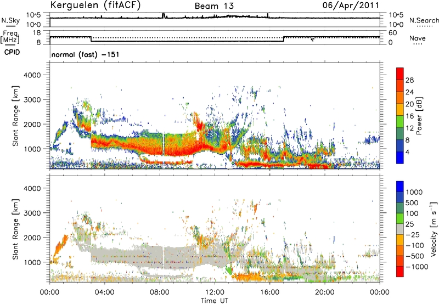The width and height of the screenshot is (439, 304).
Task: Click the '20:00' time tick label
Action: (325, 292)
